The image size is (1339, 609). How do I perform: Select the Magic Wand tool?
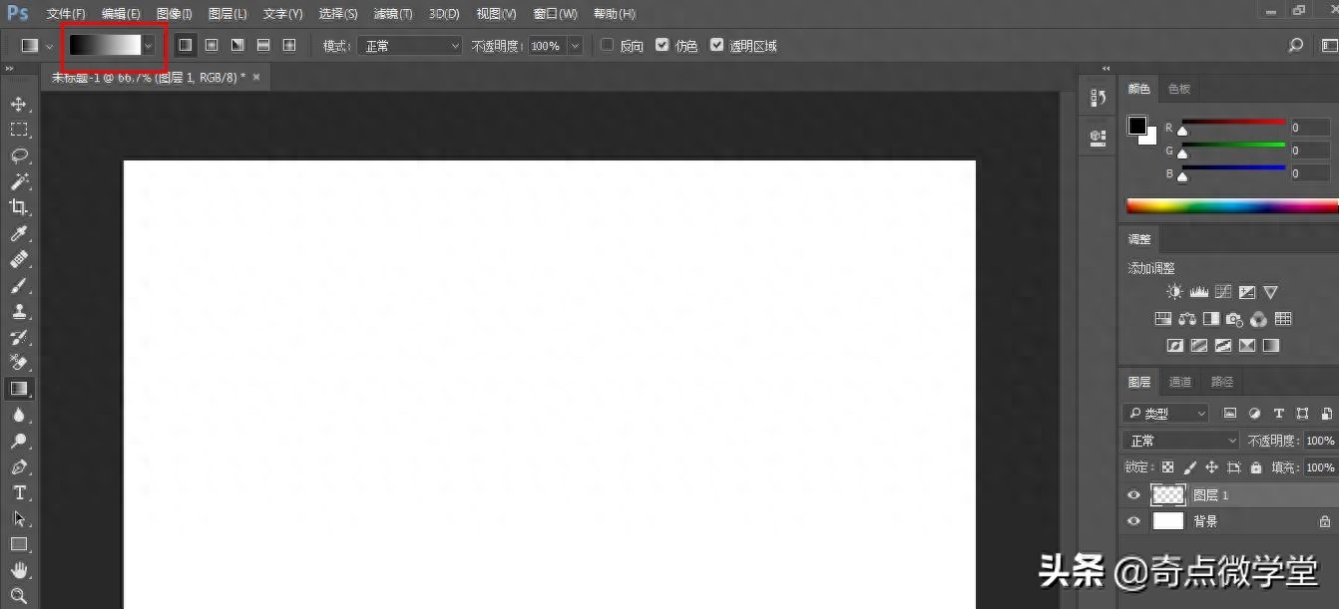pyautogui.click(x=19, y=181)
